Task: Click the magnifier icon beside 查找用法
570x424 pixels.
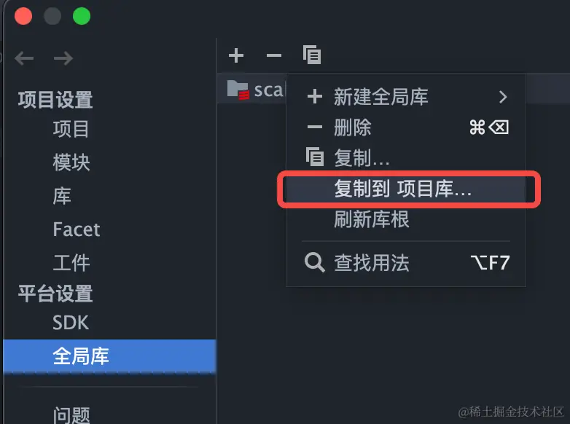Action: [x=314, y=262]
